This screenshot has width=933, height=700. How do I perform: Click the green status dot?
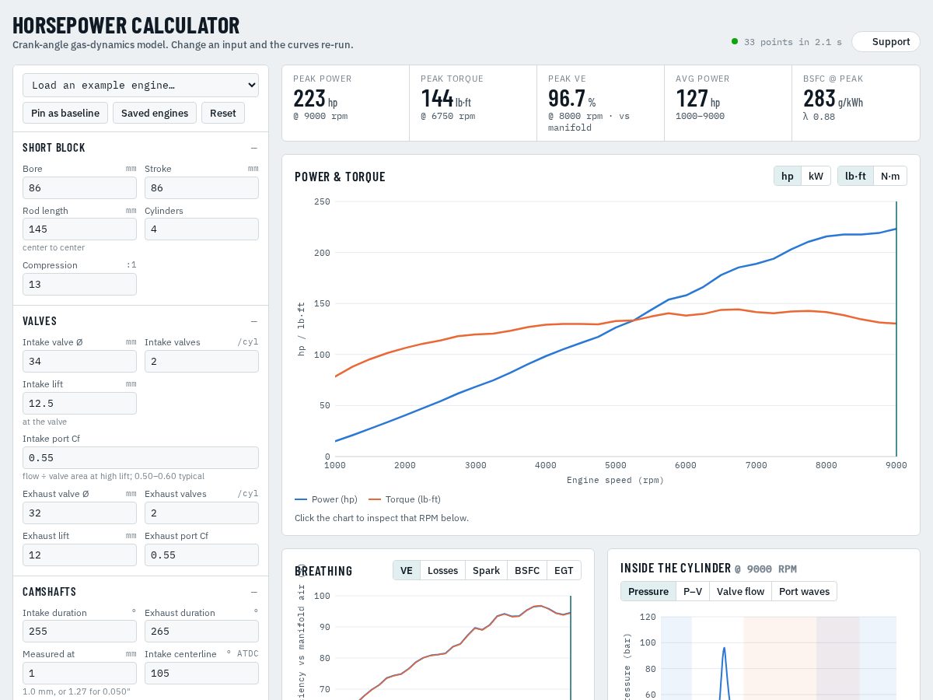735,41
